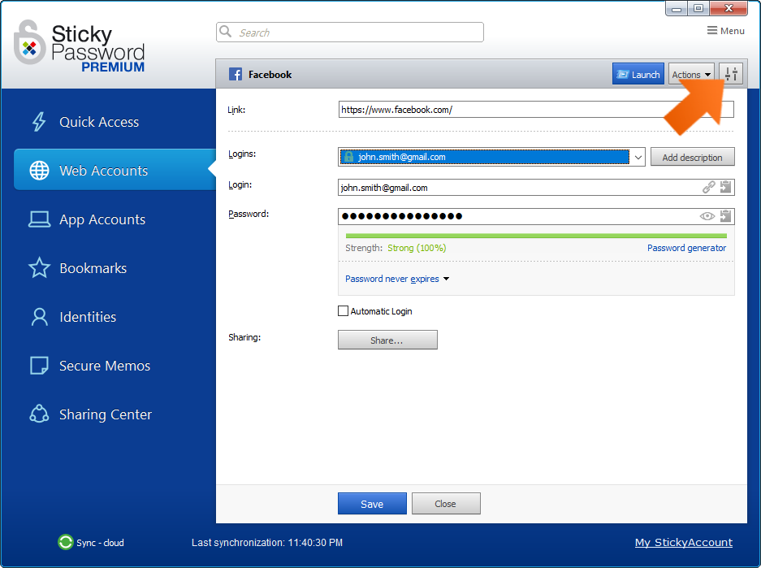Open the settings sliders icon next to Actions

pyautogui.click(x=731, y=74)
